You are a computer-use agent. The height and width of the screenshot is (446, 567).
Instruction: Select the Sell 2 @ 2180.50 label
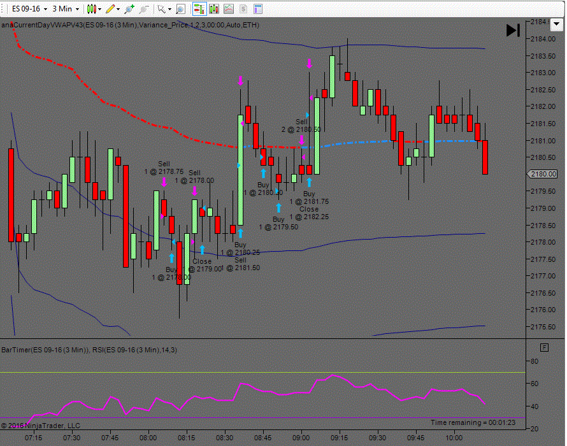pyautogui.click(x=301, y=126)
